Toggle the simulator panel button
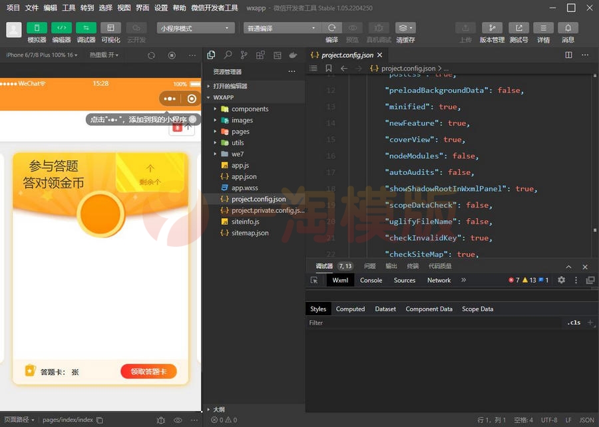The image size is (599, 427). pos(37,28)
